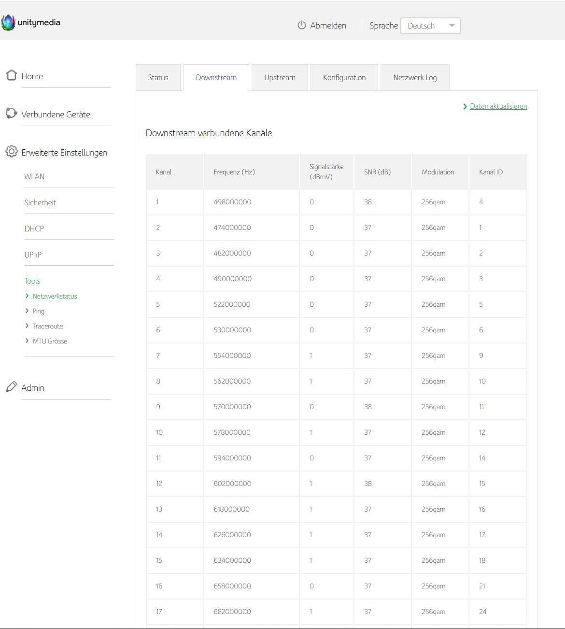Click the Home house icon
The image size is (565, 629).
pos(12,75)
